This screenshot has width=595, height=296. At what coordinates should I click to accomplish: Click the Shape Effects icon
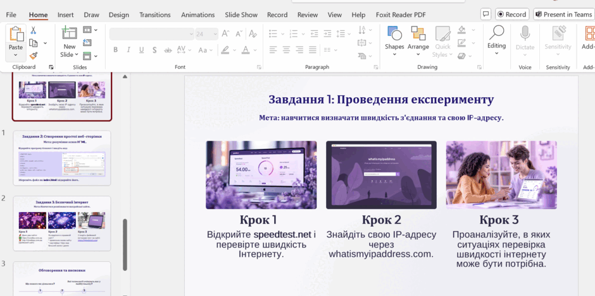461,56
